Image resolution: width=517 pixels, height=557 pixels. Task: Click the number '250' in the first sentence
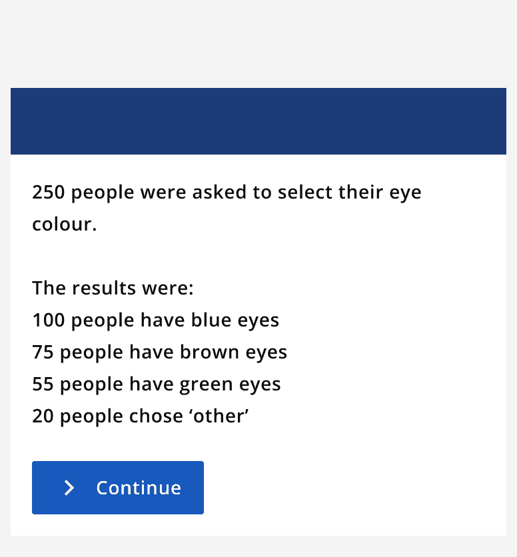coord(48,192)
